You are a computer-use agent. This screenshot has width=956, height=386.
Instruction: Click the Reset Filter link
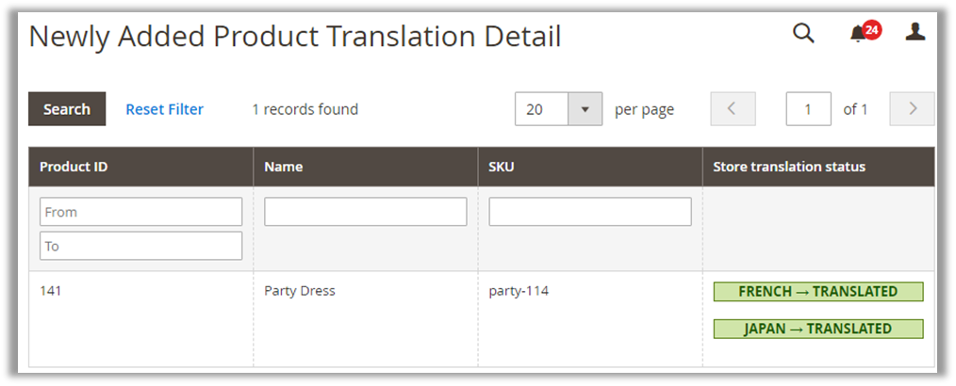click(164, 109)
